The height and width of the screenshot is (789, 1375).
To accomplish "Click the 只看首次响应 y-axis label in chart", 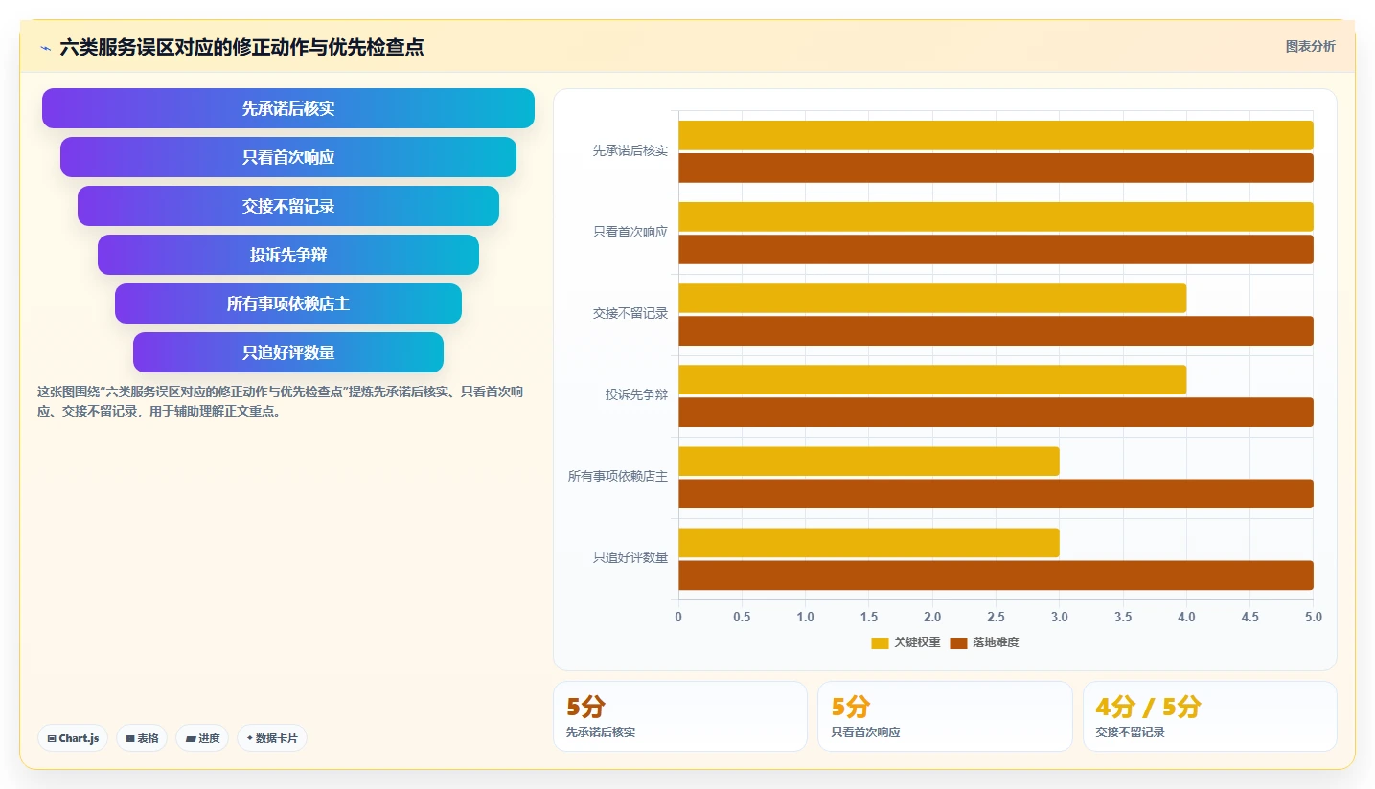I will pos(630,232).
